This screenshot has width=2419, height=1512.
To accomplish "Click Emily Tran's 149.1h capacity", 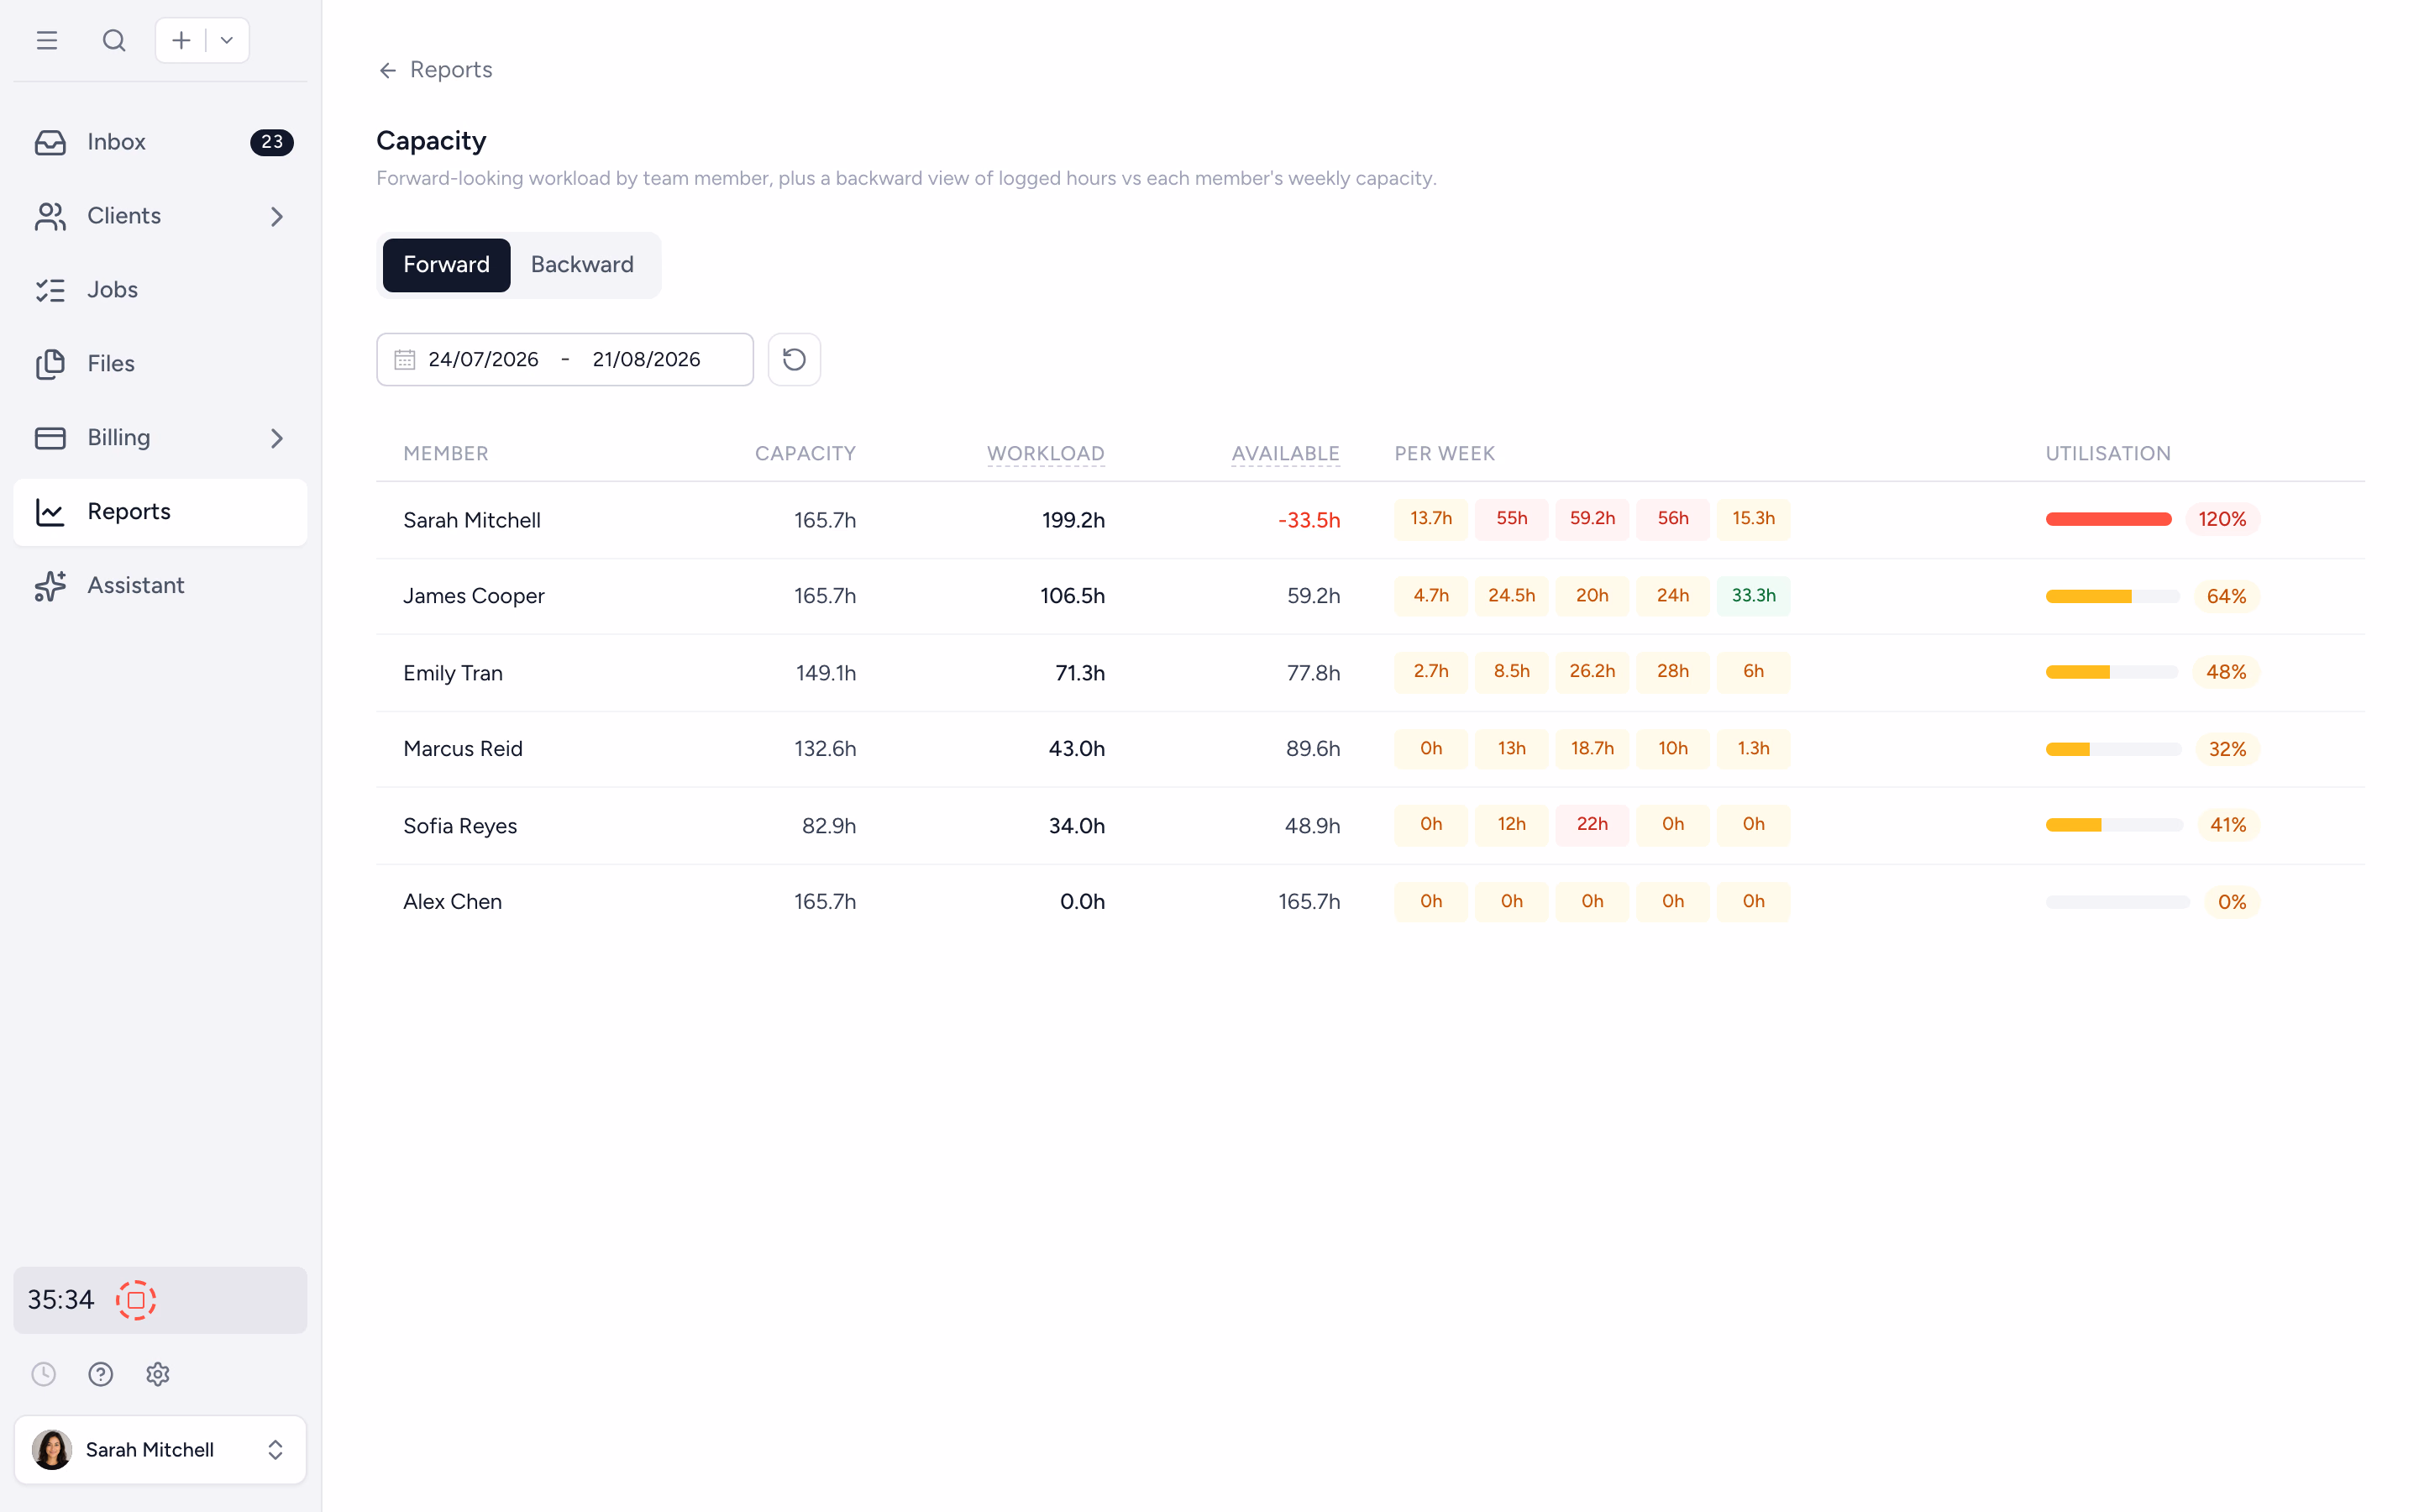I will (826, 673).
